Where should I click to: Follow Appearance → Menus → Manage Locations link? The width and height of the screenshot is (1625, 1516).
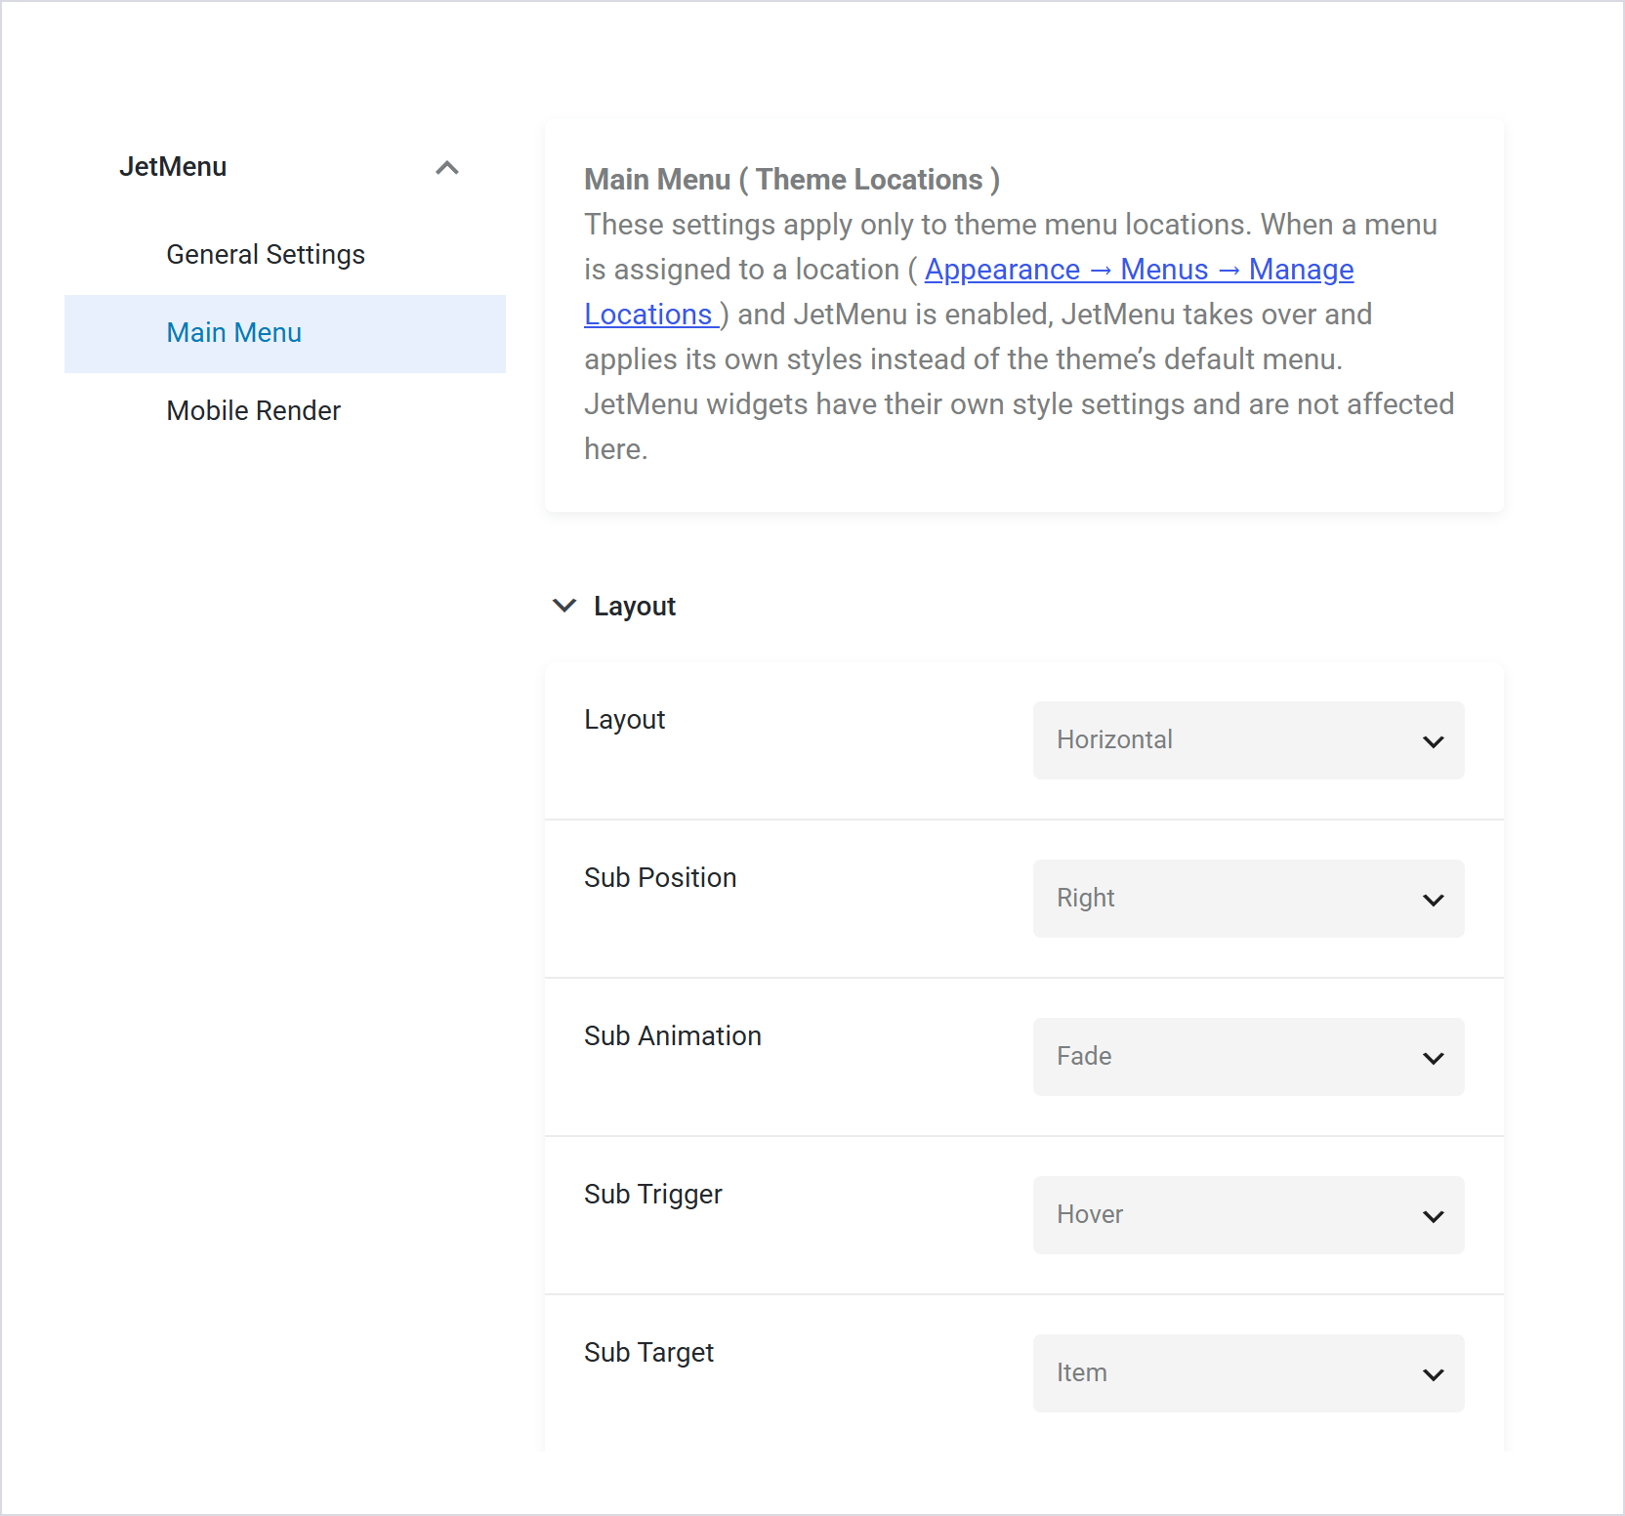pyautogui.click(x=1139, y=270)
